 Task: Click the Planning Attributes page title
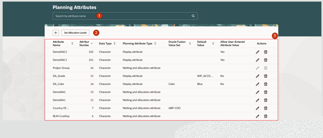(x=75, y=7)
